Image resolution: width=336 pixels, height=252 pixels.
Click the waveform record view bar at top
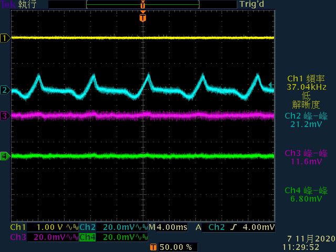(142, 4)
